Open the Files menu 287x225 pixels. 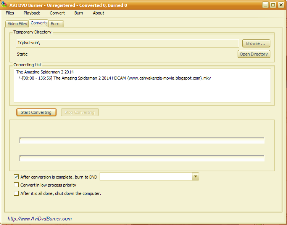click(10, 13)
